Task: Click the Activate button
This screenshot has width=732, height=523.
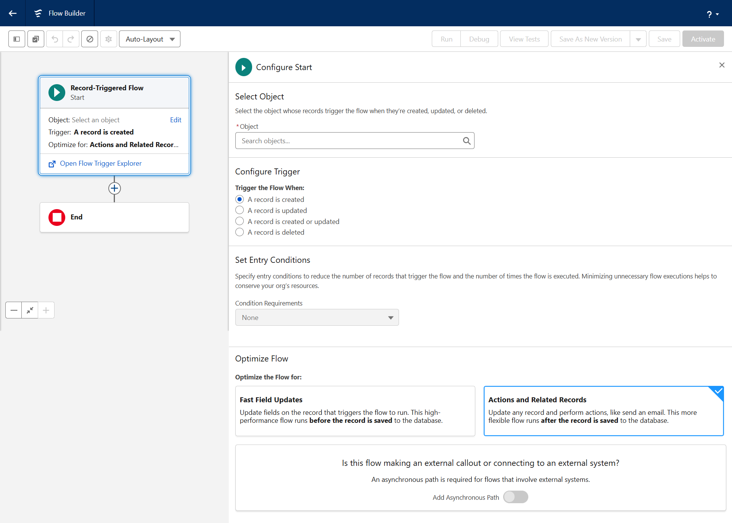Action: [703, 39]
